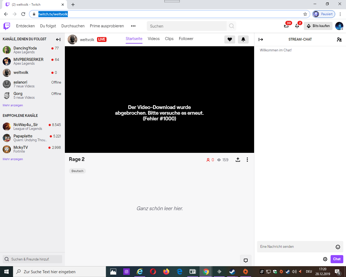Open chat user list icon
346x277 pixels.
click(x=339, y=39)
